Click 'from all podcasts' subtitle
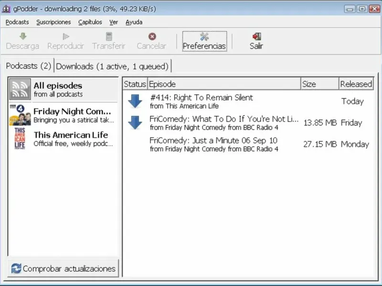Image resolution: width=382 pixels, height=286 pixels. 58,94
